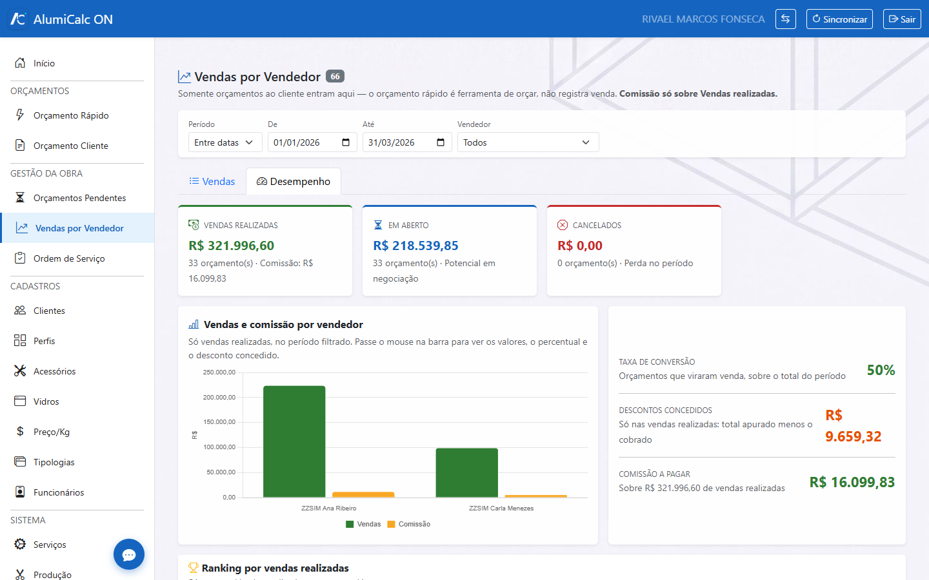This screenshot has width=929, height=580.
Task: Open the Período dropdown 'Entre datas'
Action: [225, 142]
